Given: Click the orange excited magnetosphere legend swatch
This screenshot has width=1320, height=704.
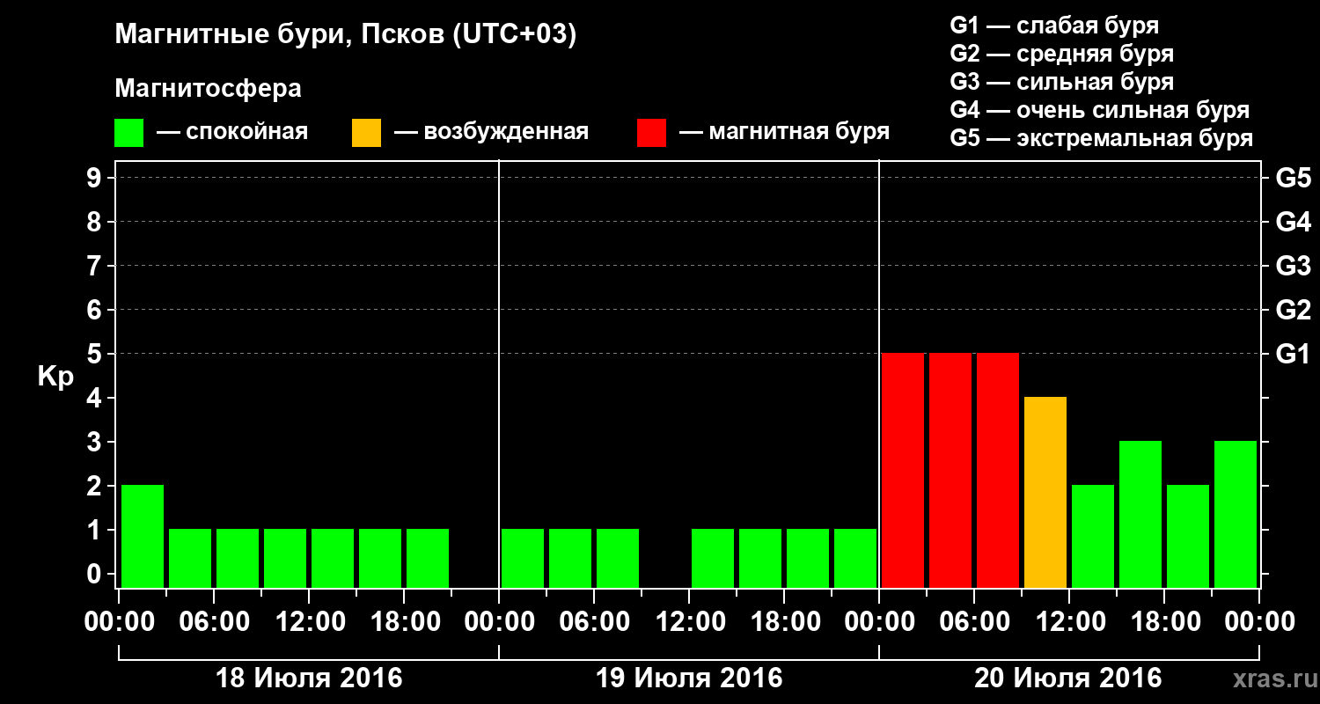Looking at the screenshot, I should (x=366, y=133).
